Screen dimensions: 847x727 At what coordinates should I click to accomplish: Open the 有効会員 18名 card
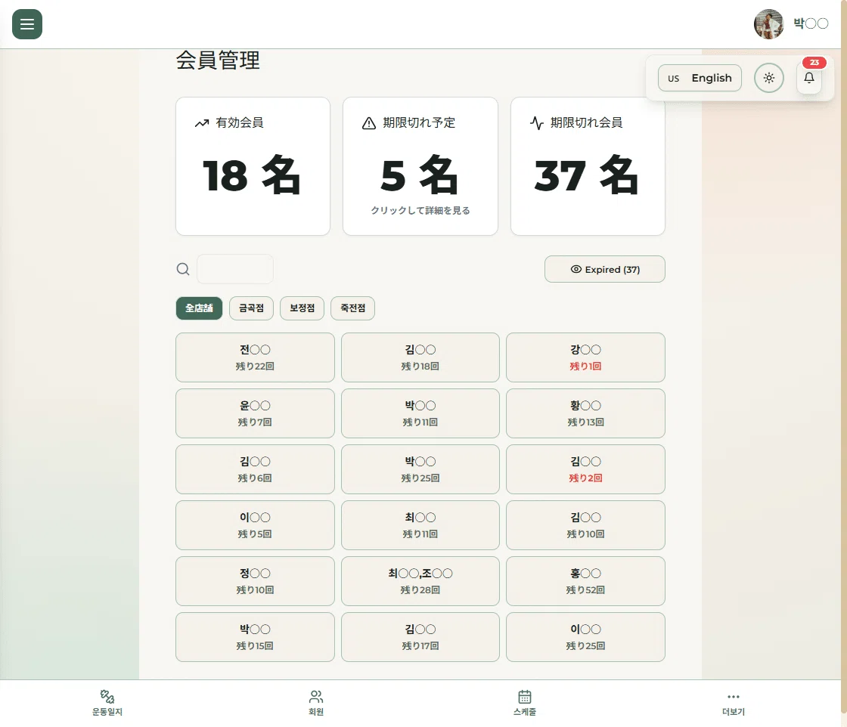(x=253, y=166)
